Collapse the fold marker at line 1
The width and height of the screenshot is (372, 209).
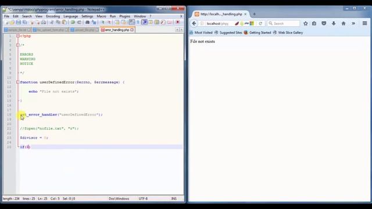(18, 36)
